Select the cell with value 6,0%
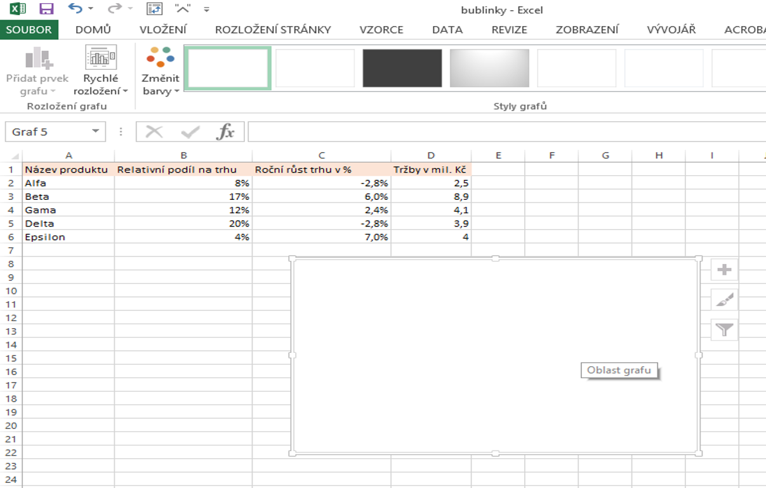Image resolution: width=766 pixels, height=488 pixels. [x=322, y=196]
